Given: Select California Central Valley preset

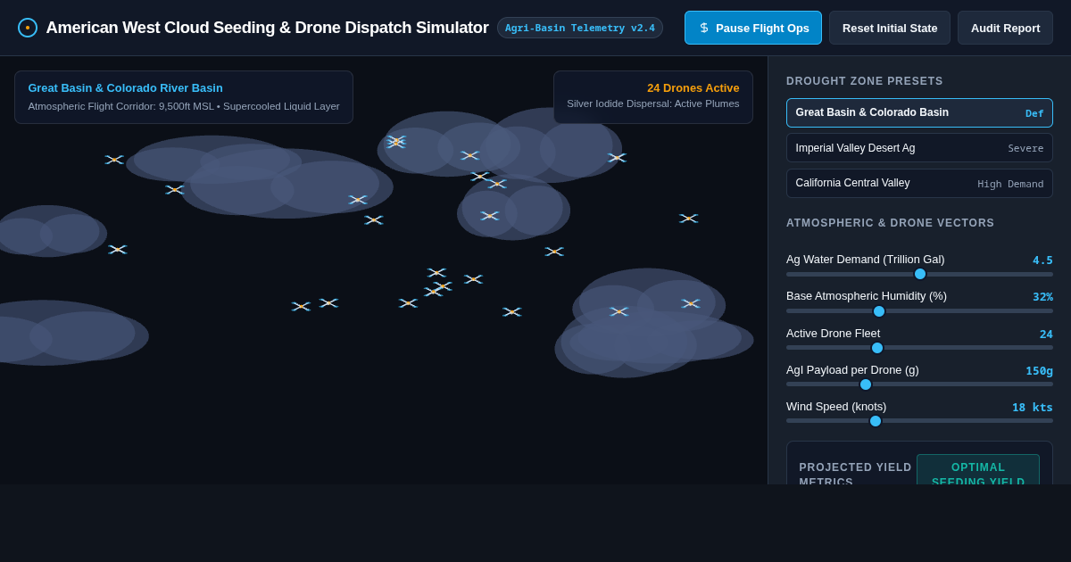Looking at the screenshot, I should (x=919, y=183).
